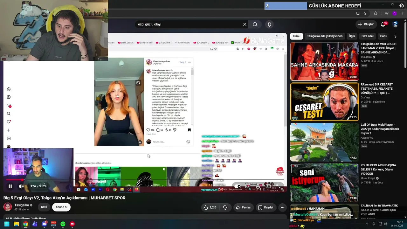Select the Canlı filter chip
The height and width of the screenshot is (229, 407).
click(x=383, y=36)
